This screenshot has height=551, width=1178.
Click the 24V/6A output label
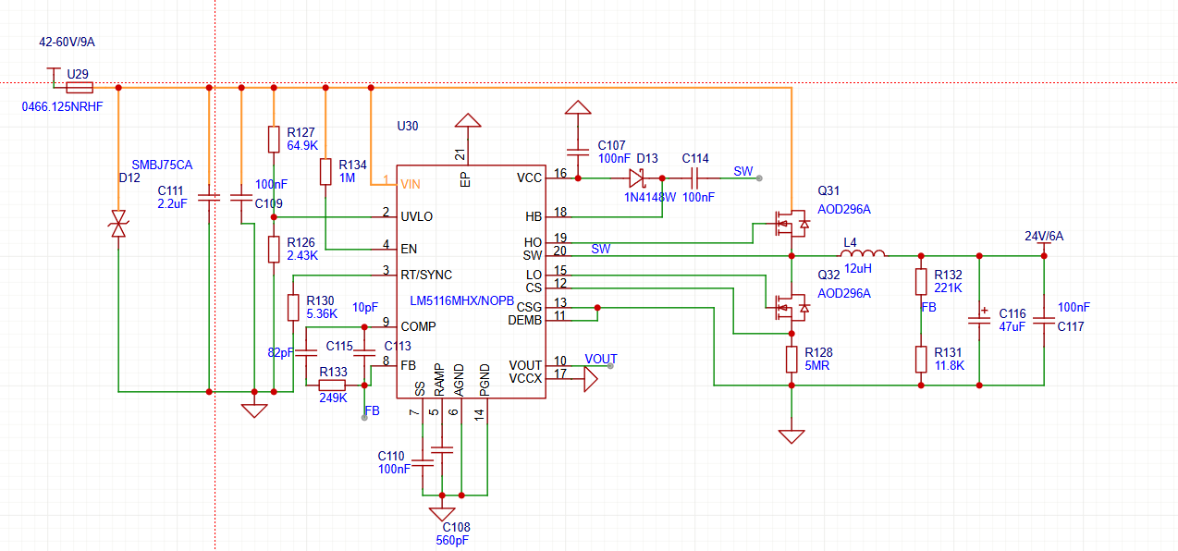pyautogui.click(x=1043, y=236)
